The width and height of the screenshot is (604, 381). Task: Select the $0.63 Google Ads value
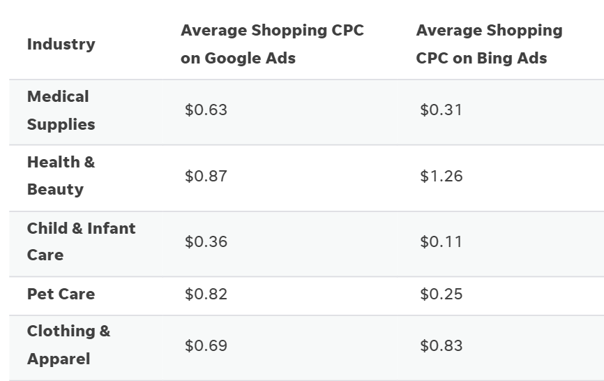click(x=206, y=110)
